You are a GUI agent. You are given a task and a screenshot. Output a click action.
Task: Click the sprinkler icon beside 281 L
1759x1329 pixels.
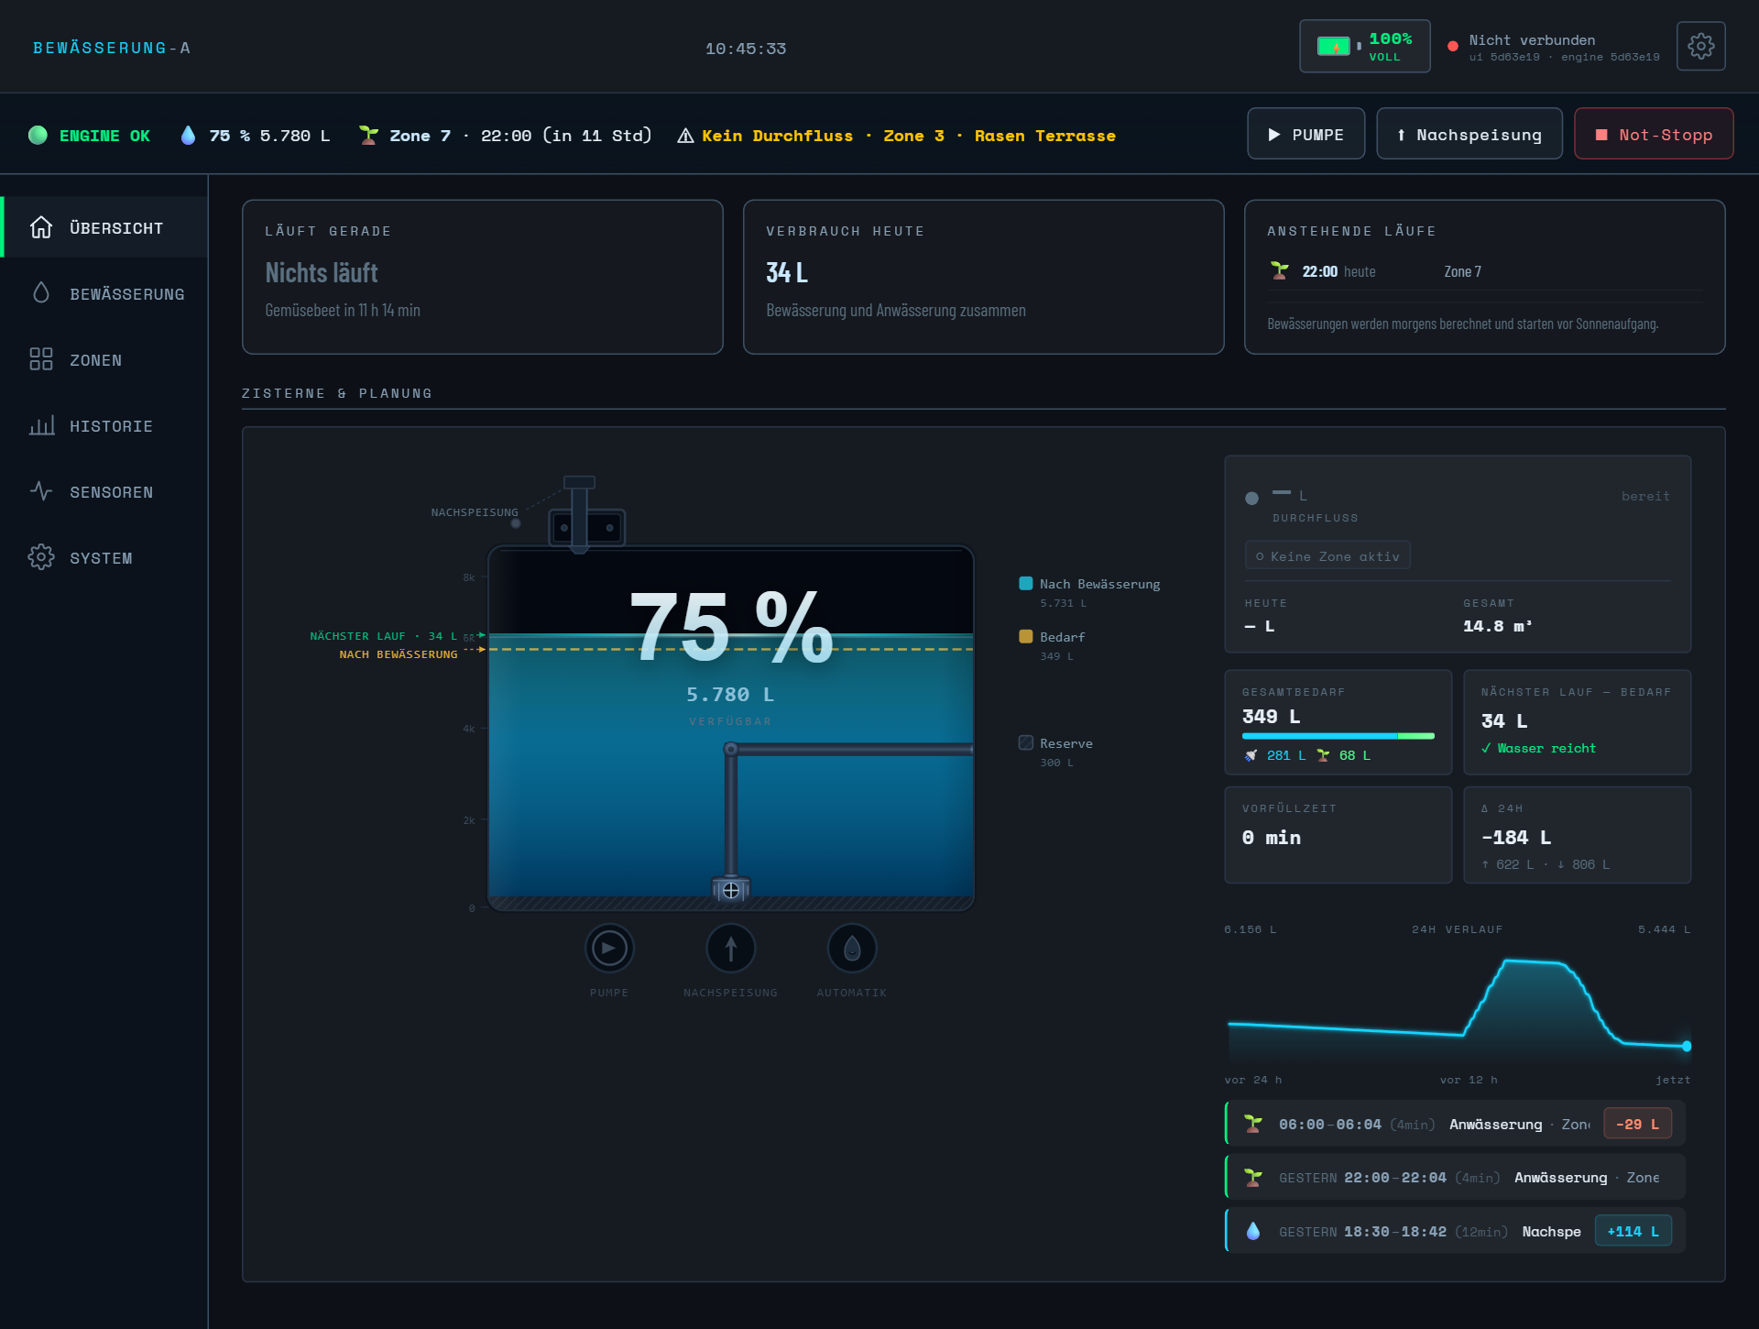[x=1251, y=755]
